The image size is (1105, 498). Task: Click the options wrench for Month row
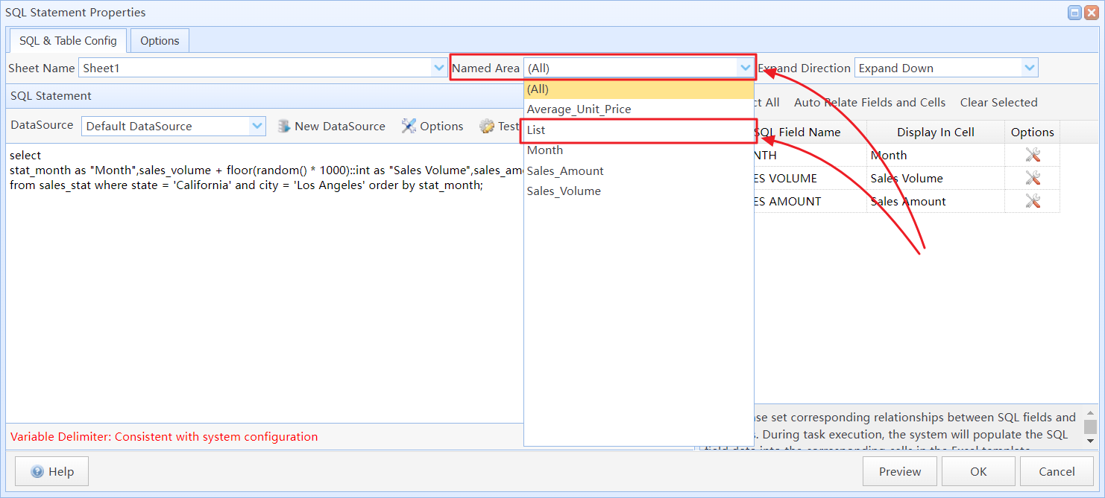pyautogui.click(x=1033, y=155)
